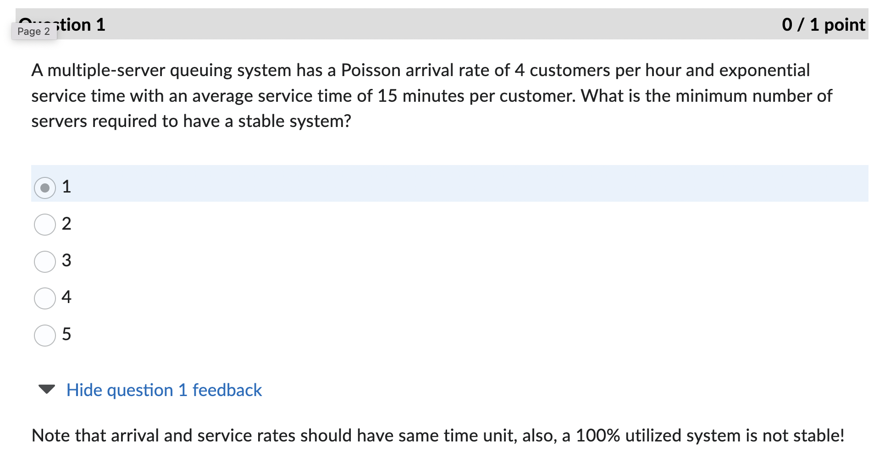874x474 pixels.
Task: Collapse the question 1 feedback section
Action: tap(164, 390)
